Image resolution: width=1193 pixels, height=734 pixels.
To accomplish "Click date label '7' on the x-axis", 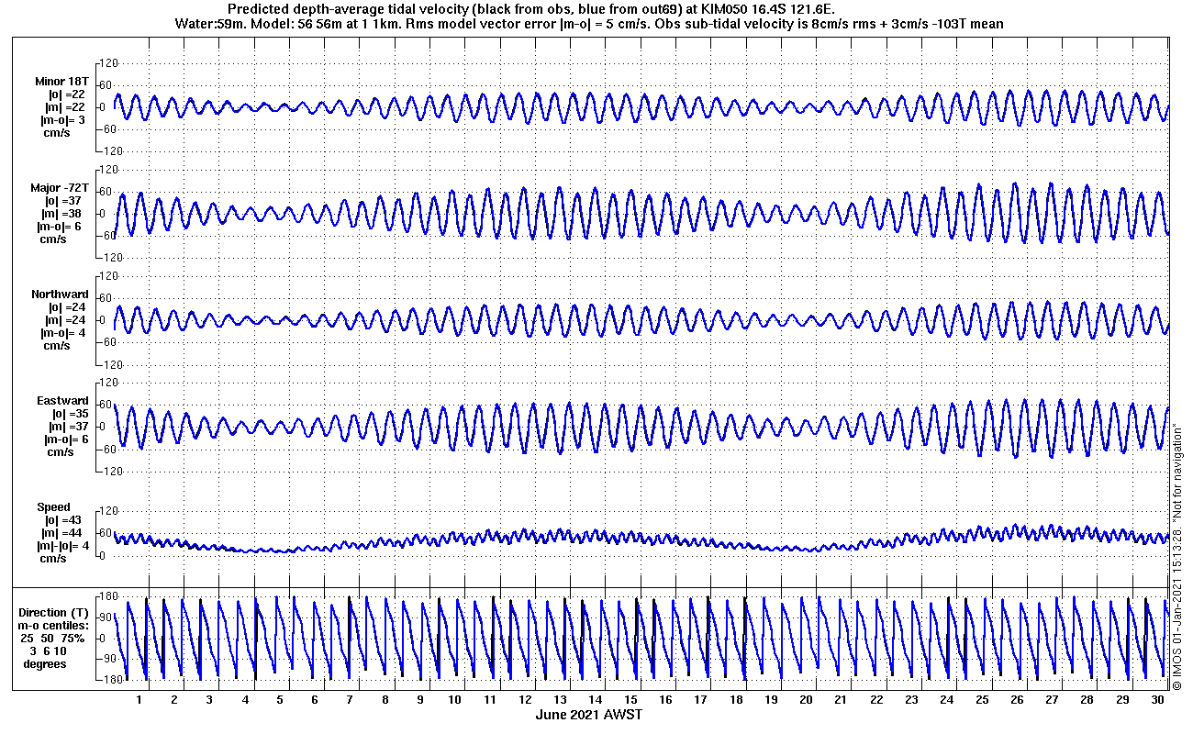I will pyautogui.click(x=350, y=699).
